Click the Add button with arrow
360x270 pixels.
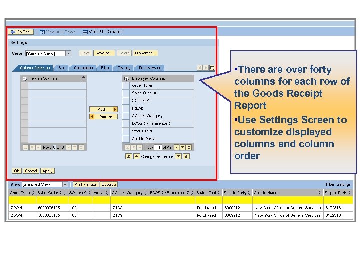[x=104, y=109]
